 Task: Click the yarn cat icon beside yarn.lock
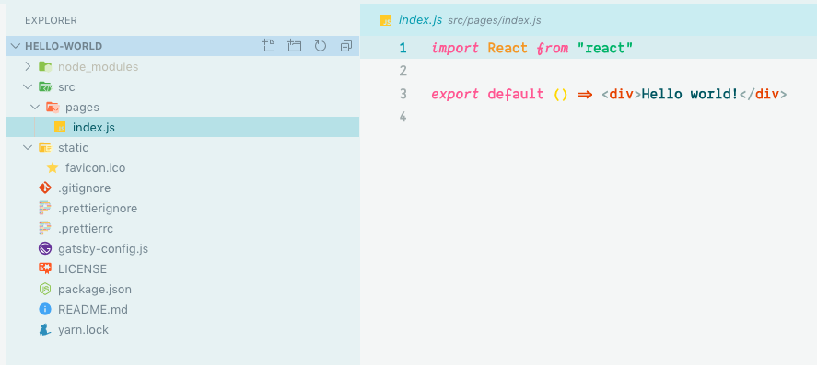[45, 330]
